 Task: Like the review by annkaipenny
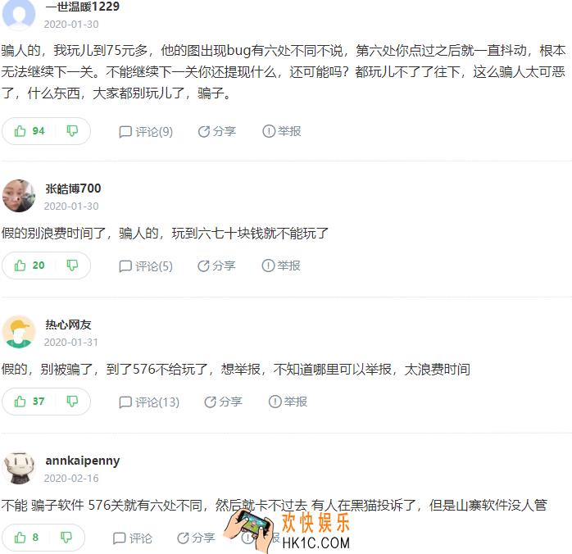26,538
